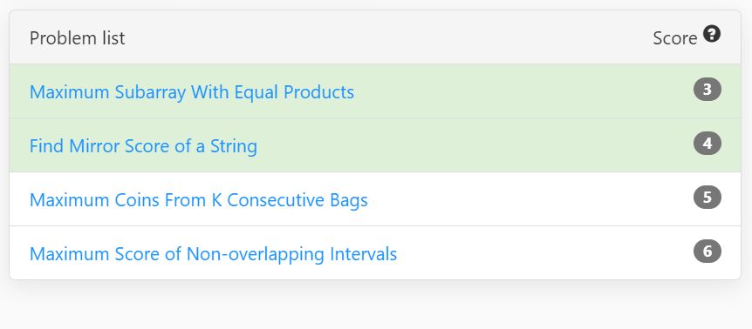Viewport: 752px width, 329px height.
Task: Open Find Mirror Score of a String
Action: point(143,146)
